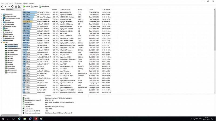Expand the База данных node arrow
Image resolution: width=216 pixels, height=121 pixels.
pos(2,40)
